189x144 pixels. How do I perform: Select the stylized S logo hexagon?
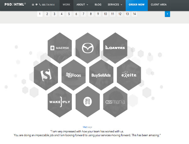coord(46,75)
